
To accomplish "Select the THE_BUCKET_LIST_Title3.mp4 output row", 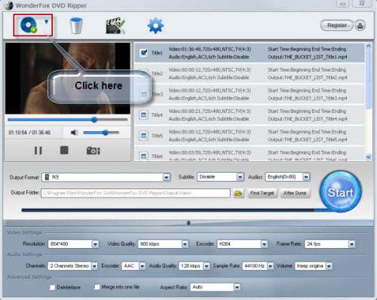I will click(250, 94).
